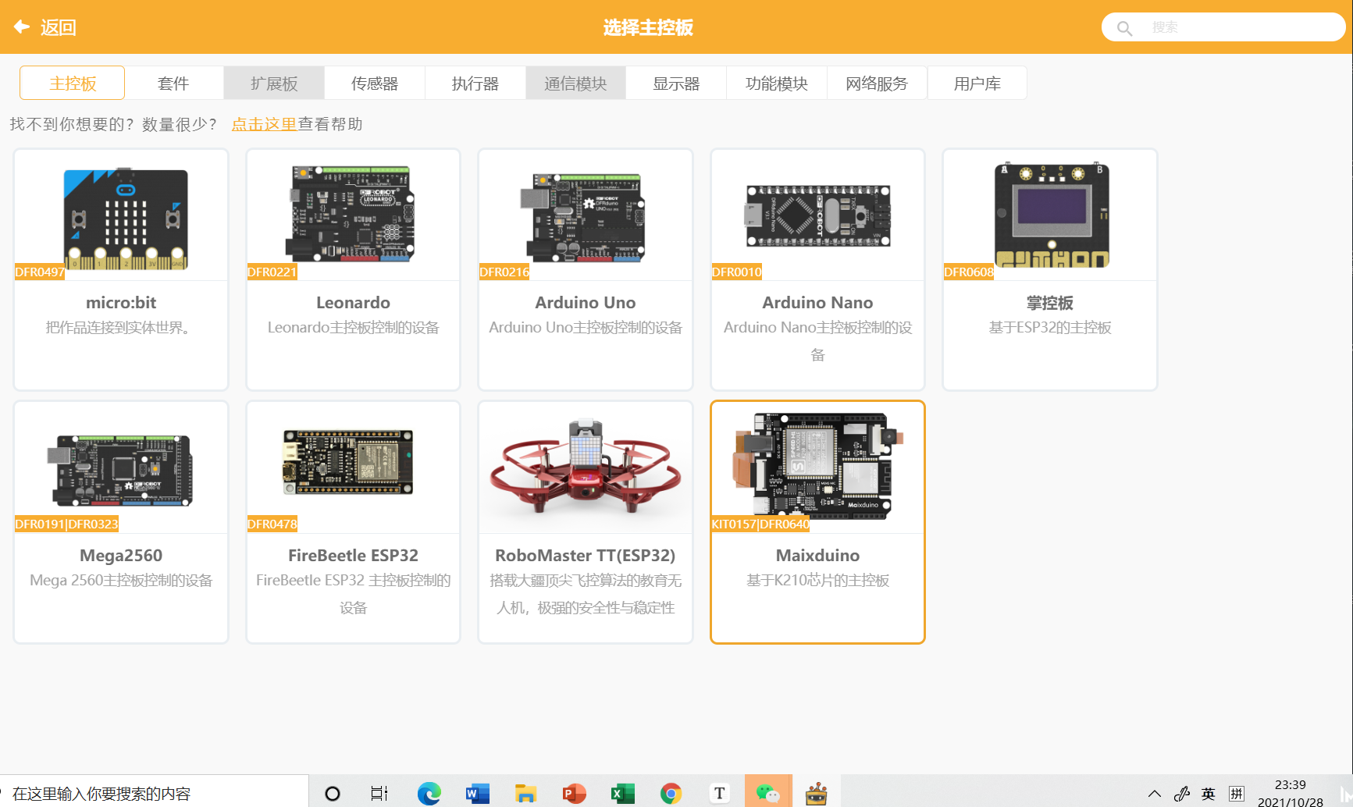This screenshot has height=807, width=1353.
Task: Click the search magnifier icon
Action: [x=1124, y=28]
